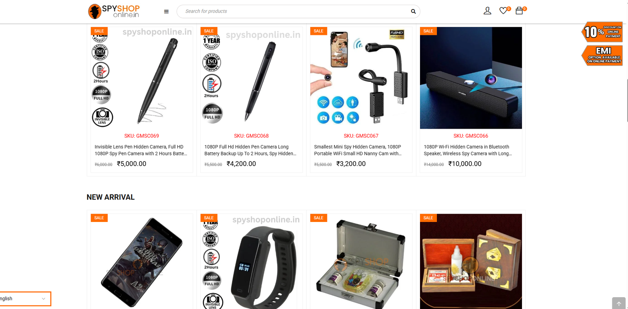Click the EMI option available badge
The image size is (628, 309).
click(602, 55)
